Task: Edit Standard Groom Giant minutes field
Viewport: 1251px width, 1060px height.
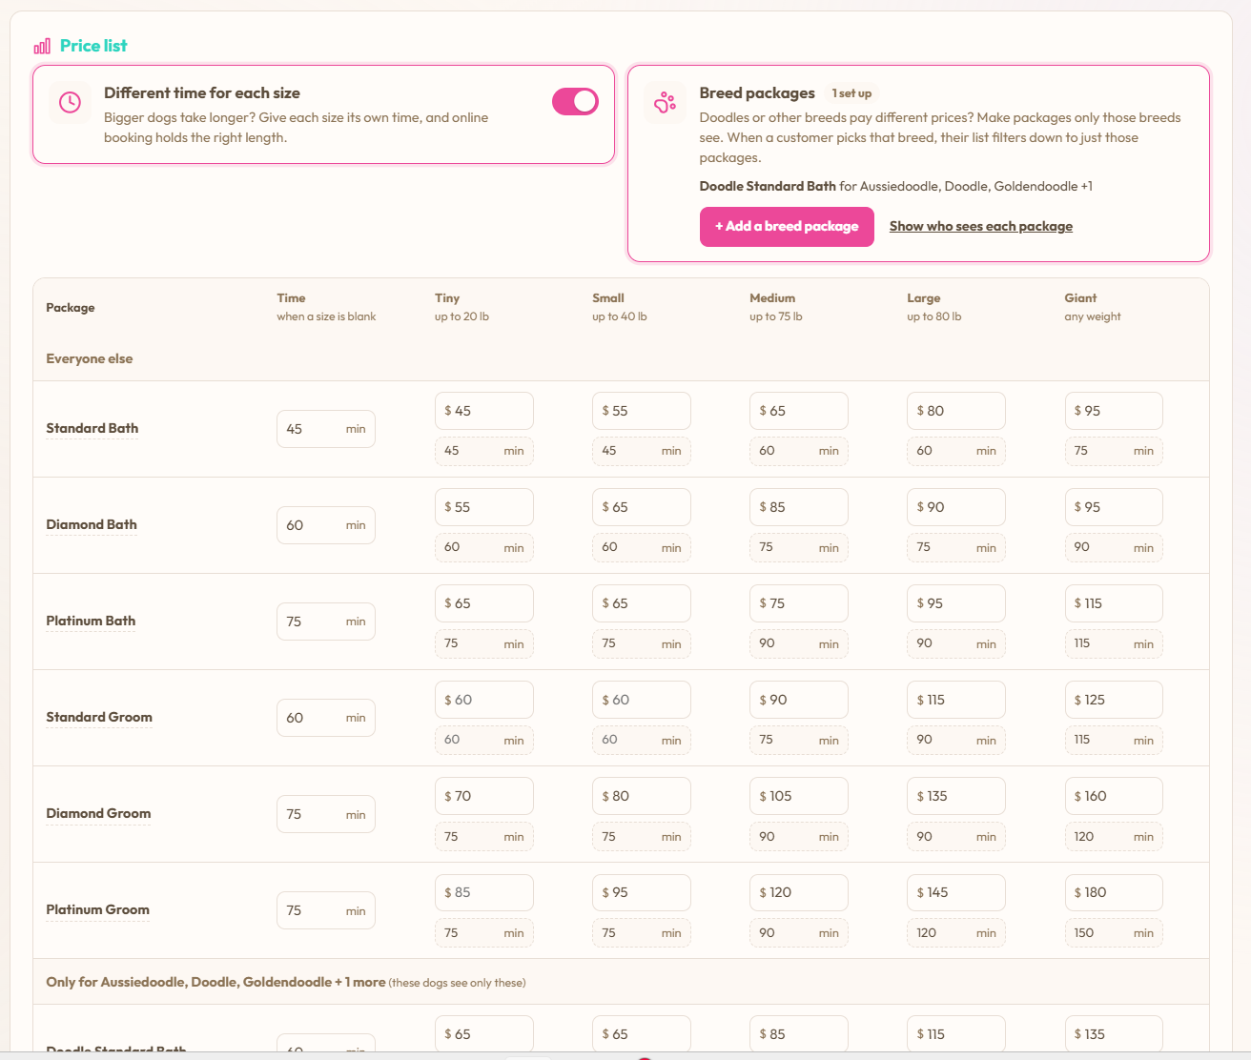Action: 1114,740
